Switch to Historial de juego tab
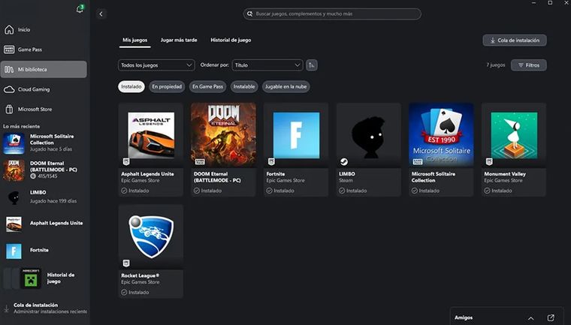The height and width of the screenshot is (325, 571). [x=231, y=40]
